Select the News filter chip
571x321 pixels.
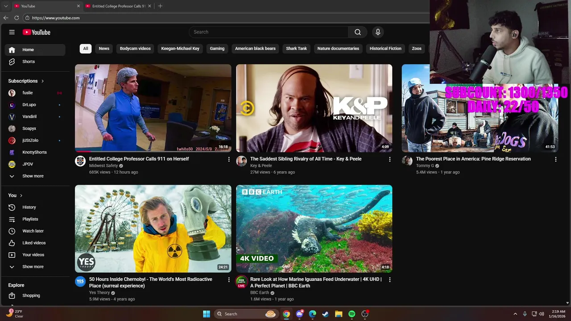[104, 49]
